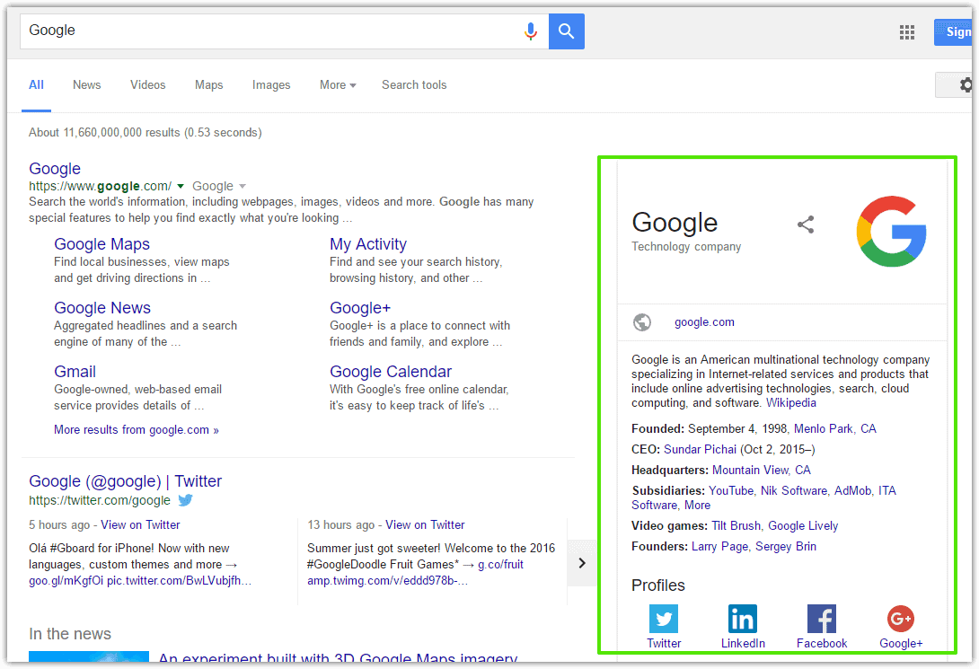
Task: Click the Sign in button
Action: [963, 31]
